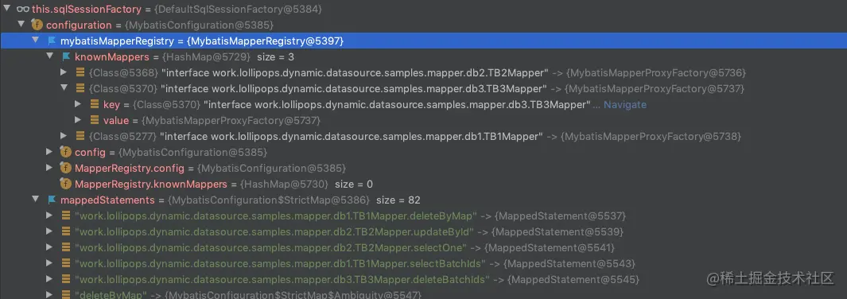Click the flag icon beside knownMappers size 3
The image size is (847, 299).
pyautogui.click(x=66, y=56)
